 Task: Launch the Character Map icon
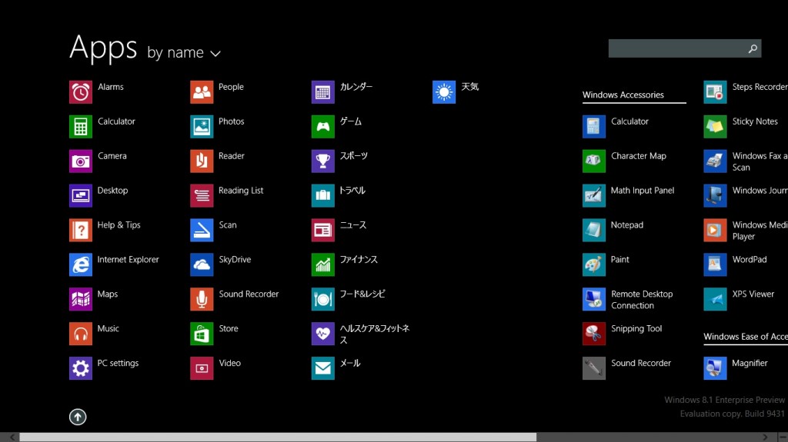(x=593, y=161)
